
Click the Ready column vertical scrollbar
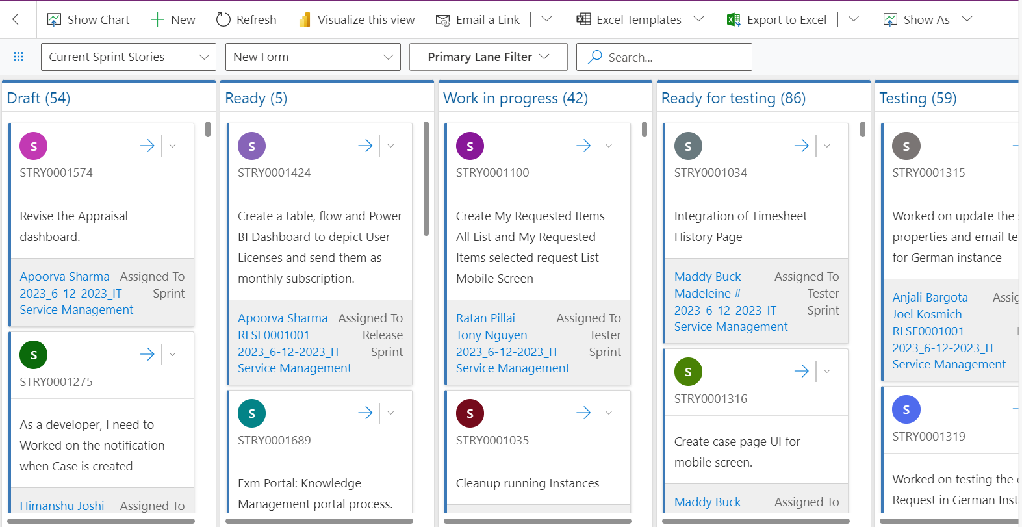(x=426, y=179)
